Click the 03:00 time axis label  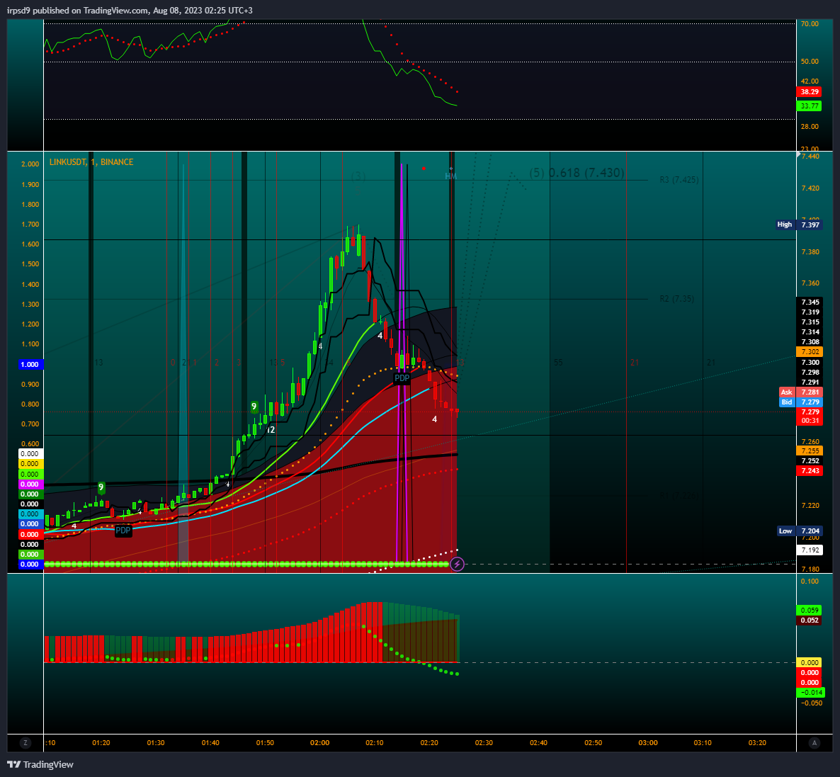[x=647, y=743]
